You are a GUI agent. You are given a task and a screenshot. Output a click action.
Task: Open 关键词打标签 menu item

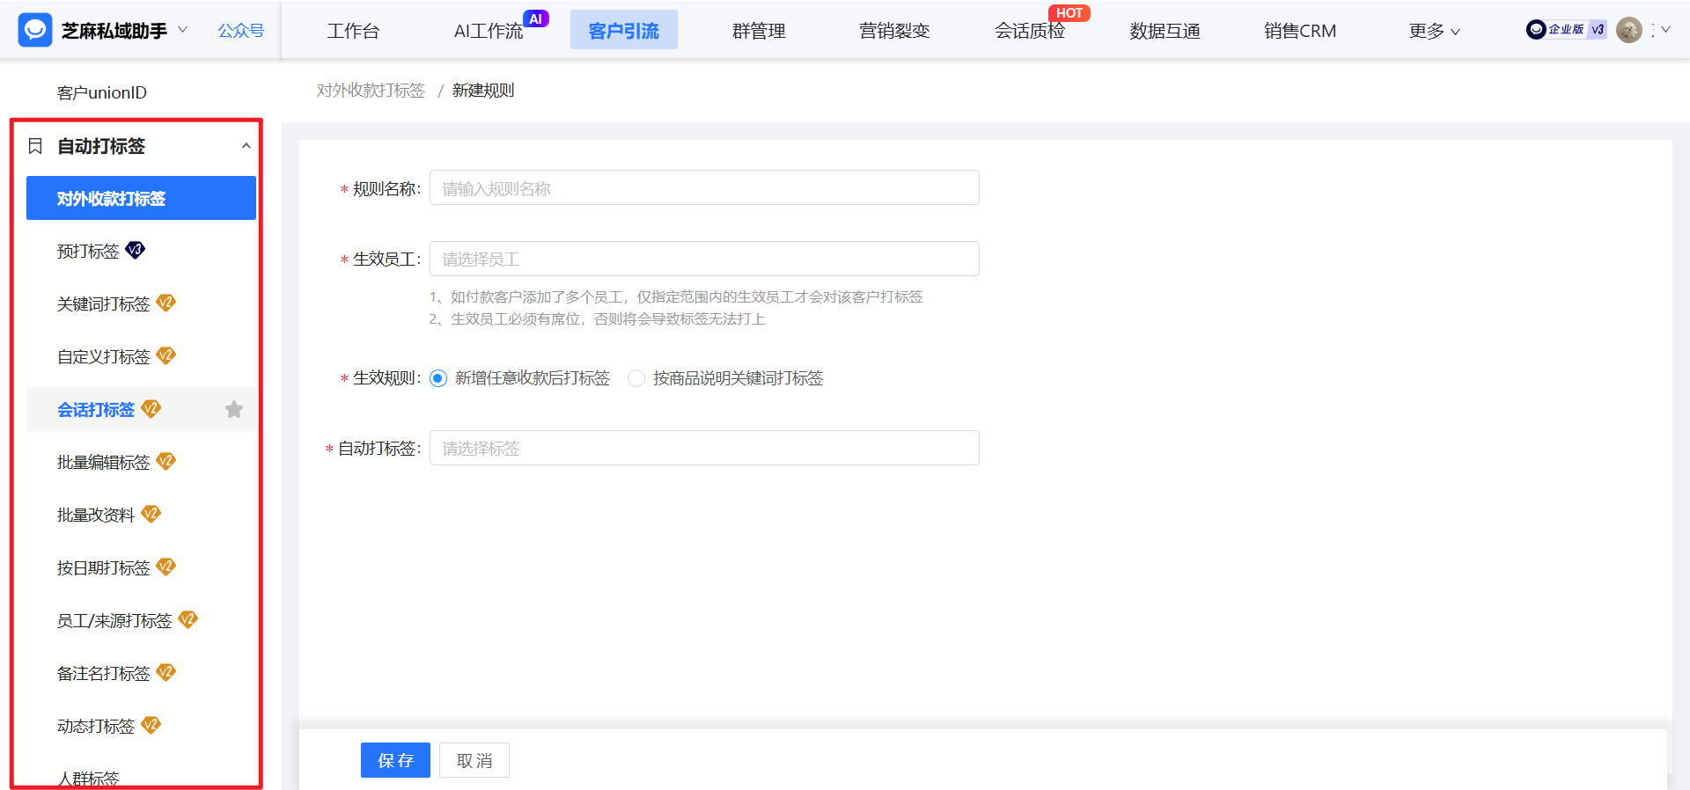(x=104, y=304)
